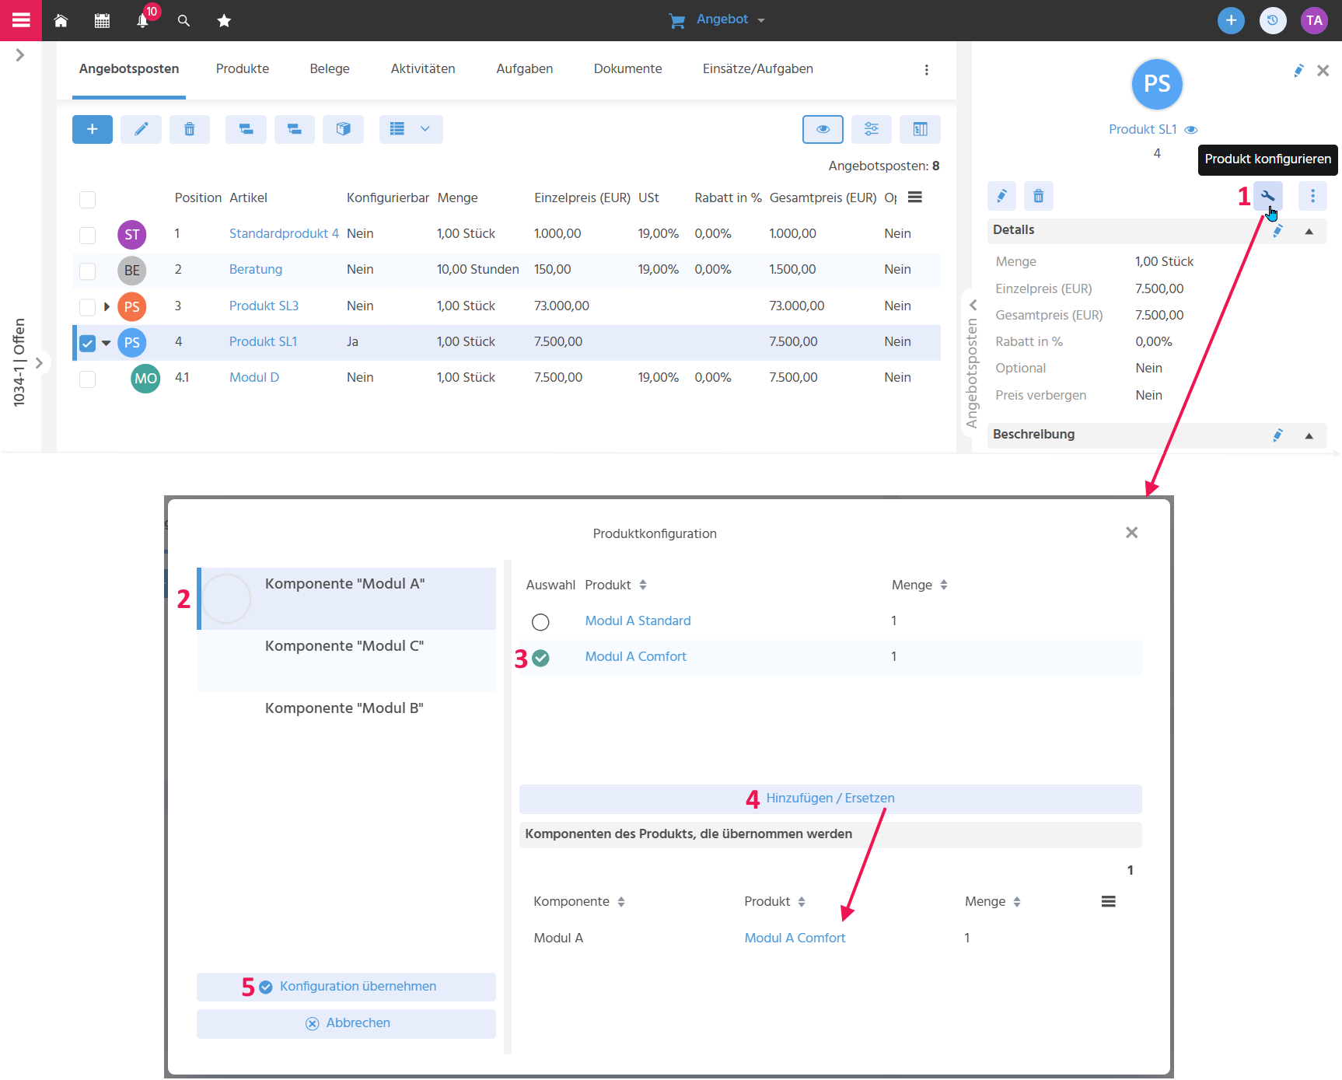Click the pencil edit button beside detail trash
This screenshot has height=1080, width=1342.
(x=1002, y=196)
